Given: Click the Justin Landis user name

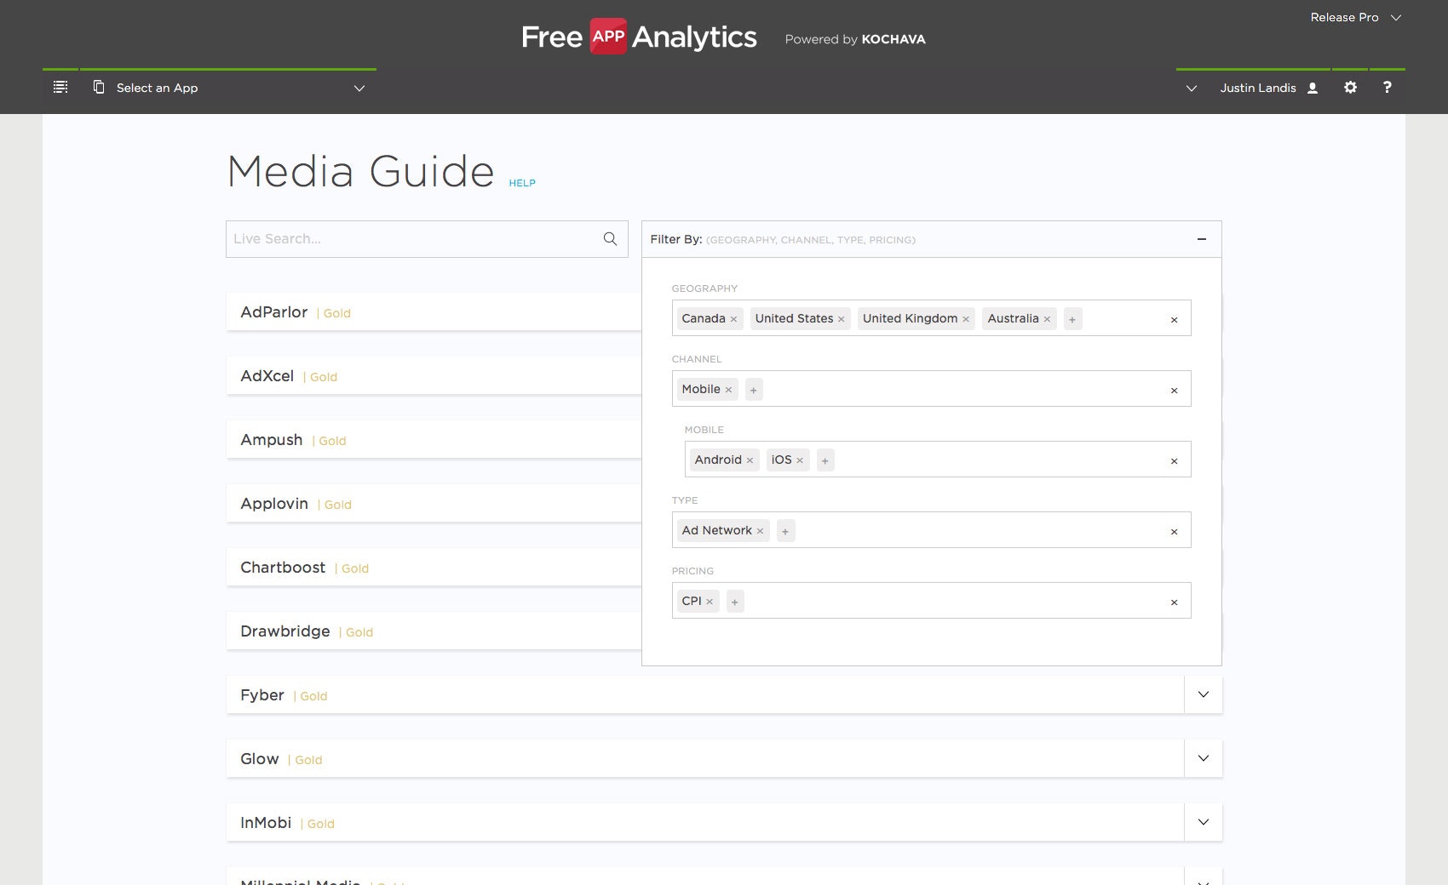Looking at the screenshot, I should click(x=1258, y=88).
